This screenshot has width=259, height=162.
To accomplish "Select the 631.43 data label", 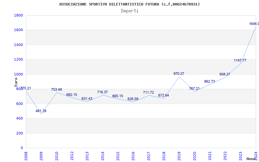I will (87, 98).
